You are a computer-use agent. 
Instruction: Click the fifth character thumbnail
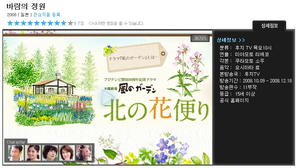(84, 153)
